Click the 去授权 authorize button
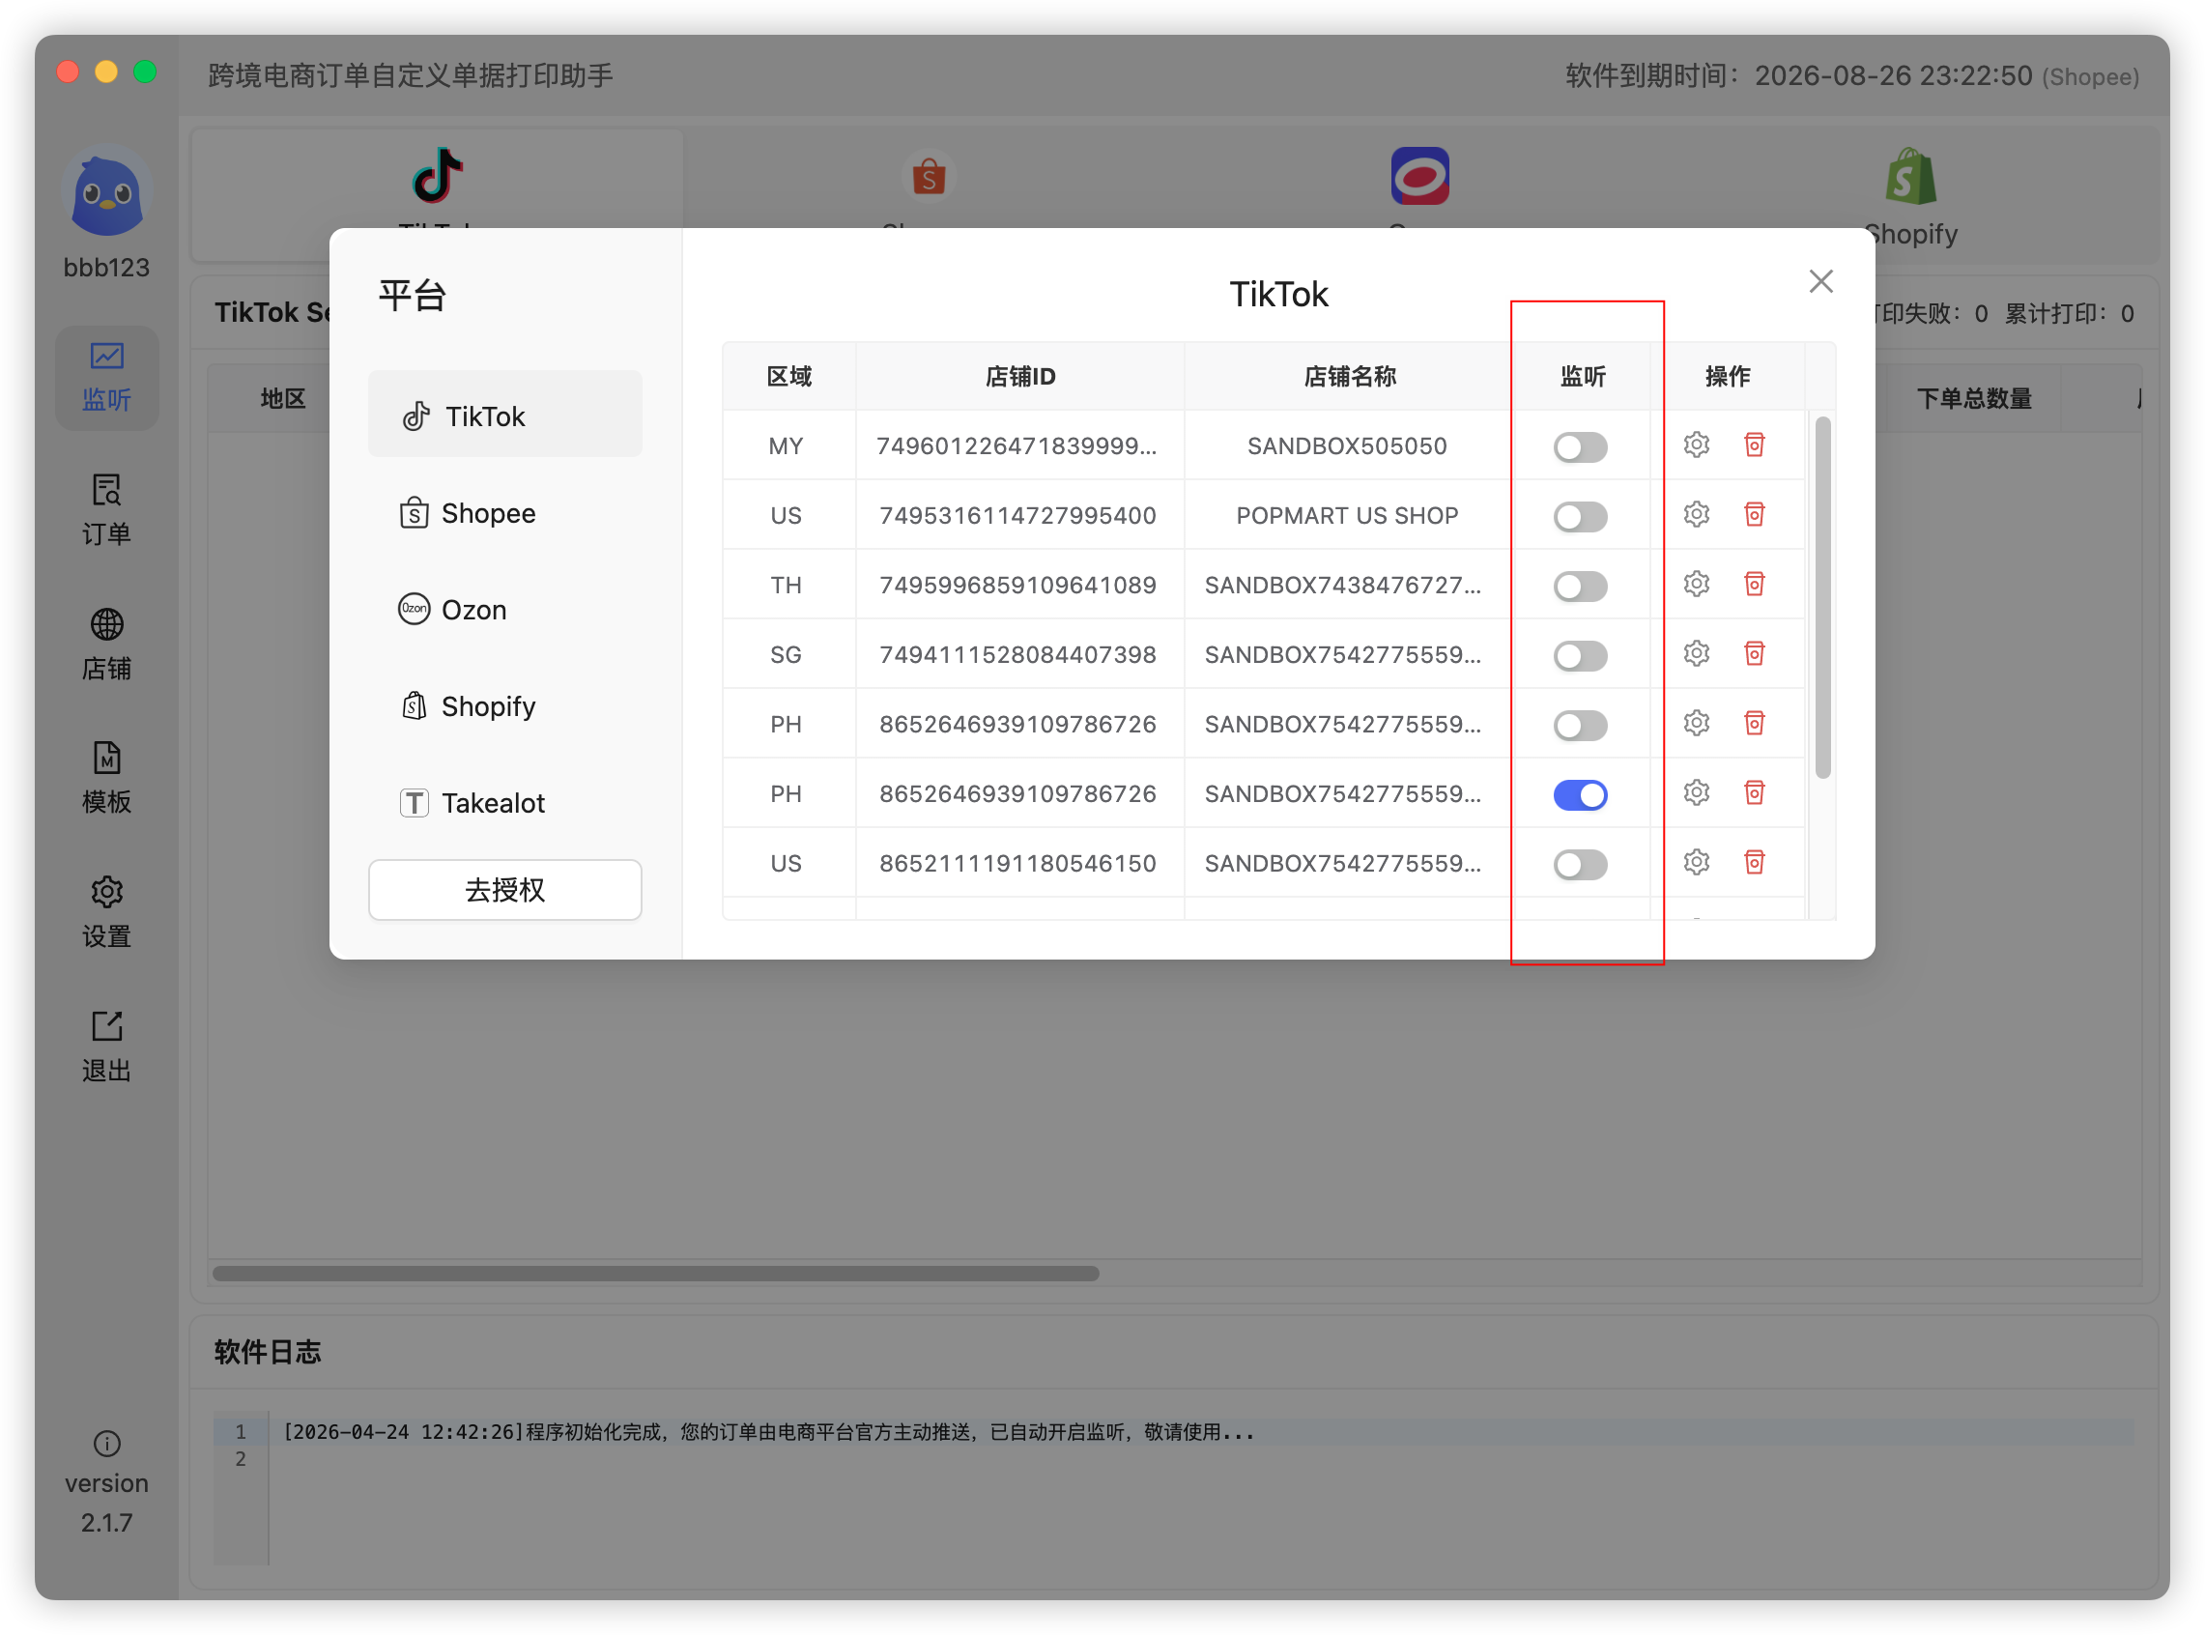 tap(504, 890)
